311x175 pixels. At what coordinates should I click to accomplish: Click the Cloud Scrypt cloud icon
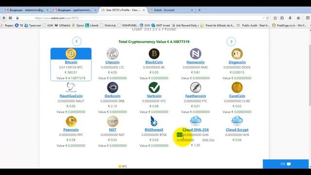[x=237, y=121]
